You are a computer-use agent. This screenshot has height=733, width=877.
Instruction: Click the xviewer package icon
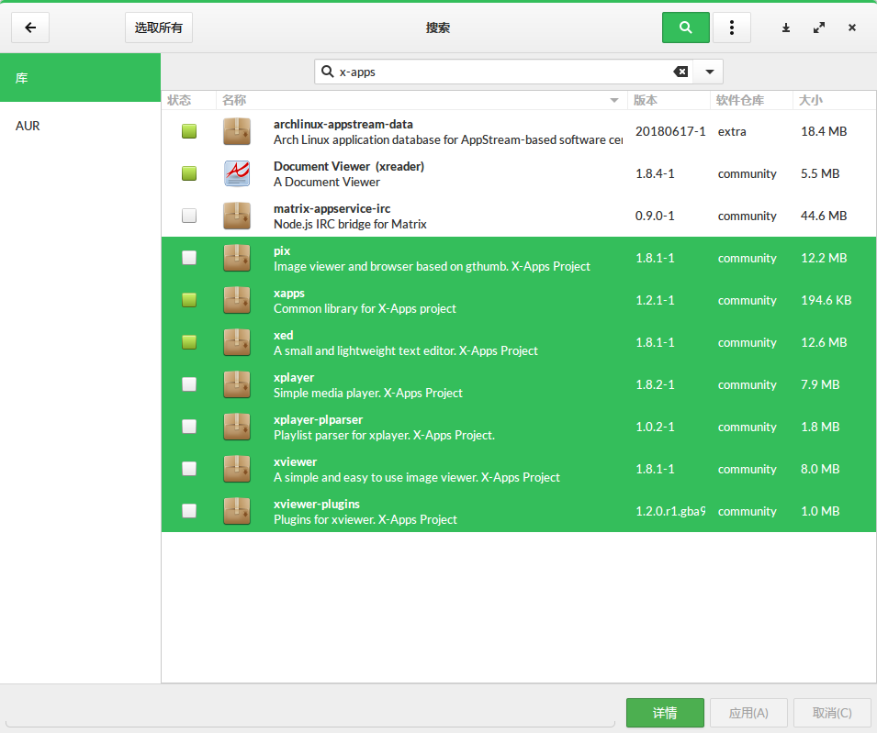[237, 469]
